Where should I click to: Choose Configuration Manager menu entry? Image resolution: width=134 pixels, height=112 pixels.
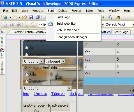(x=73, y=37)
